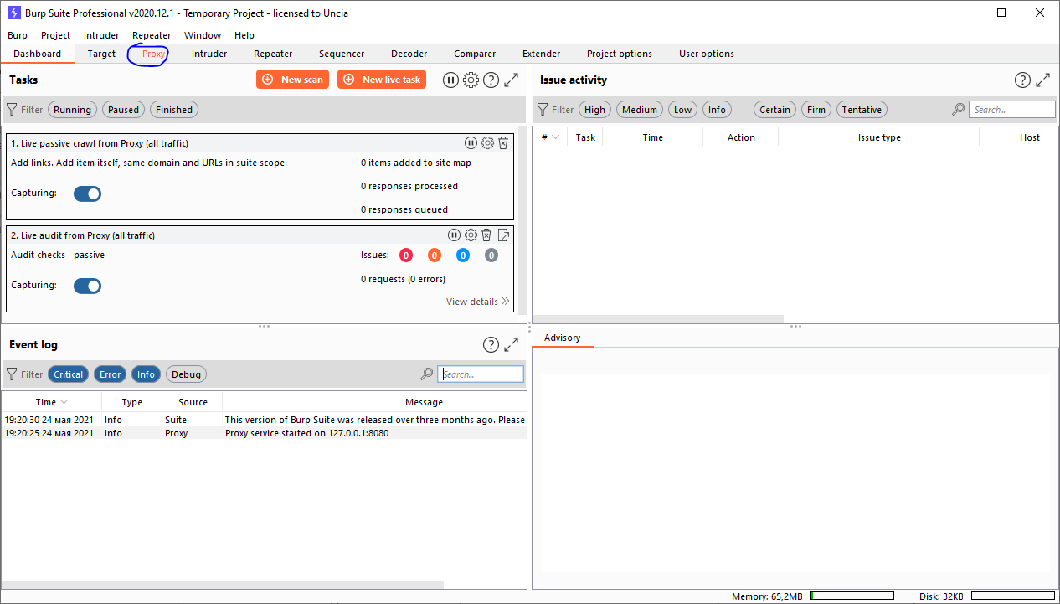Click grey info issues count badge

[x=491, y=256]
